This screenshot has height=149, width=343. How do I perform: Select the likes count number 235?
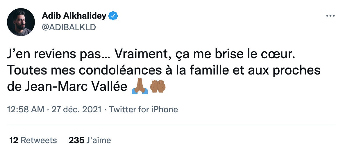(76, 140)
